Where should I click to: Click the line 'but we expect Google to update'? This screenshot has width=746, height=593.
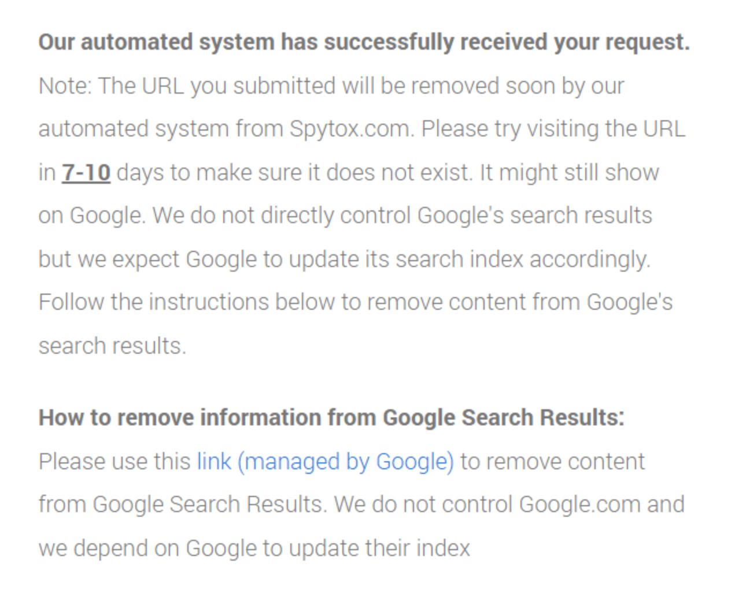(345, 260)
